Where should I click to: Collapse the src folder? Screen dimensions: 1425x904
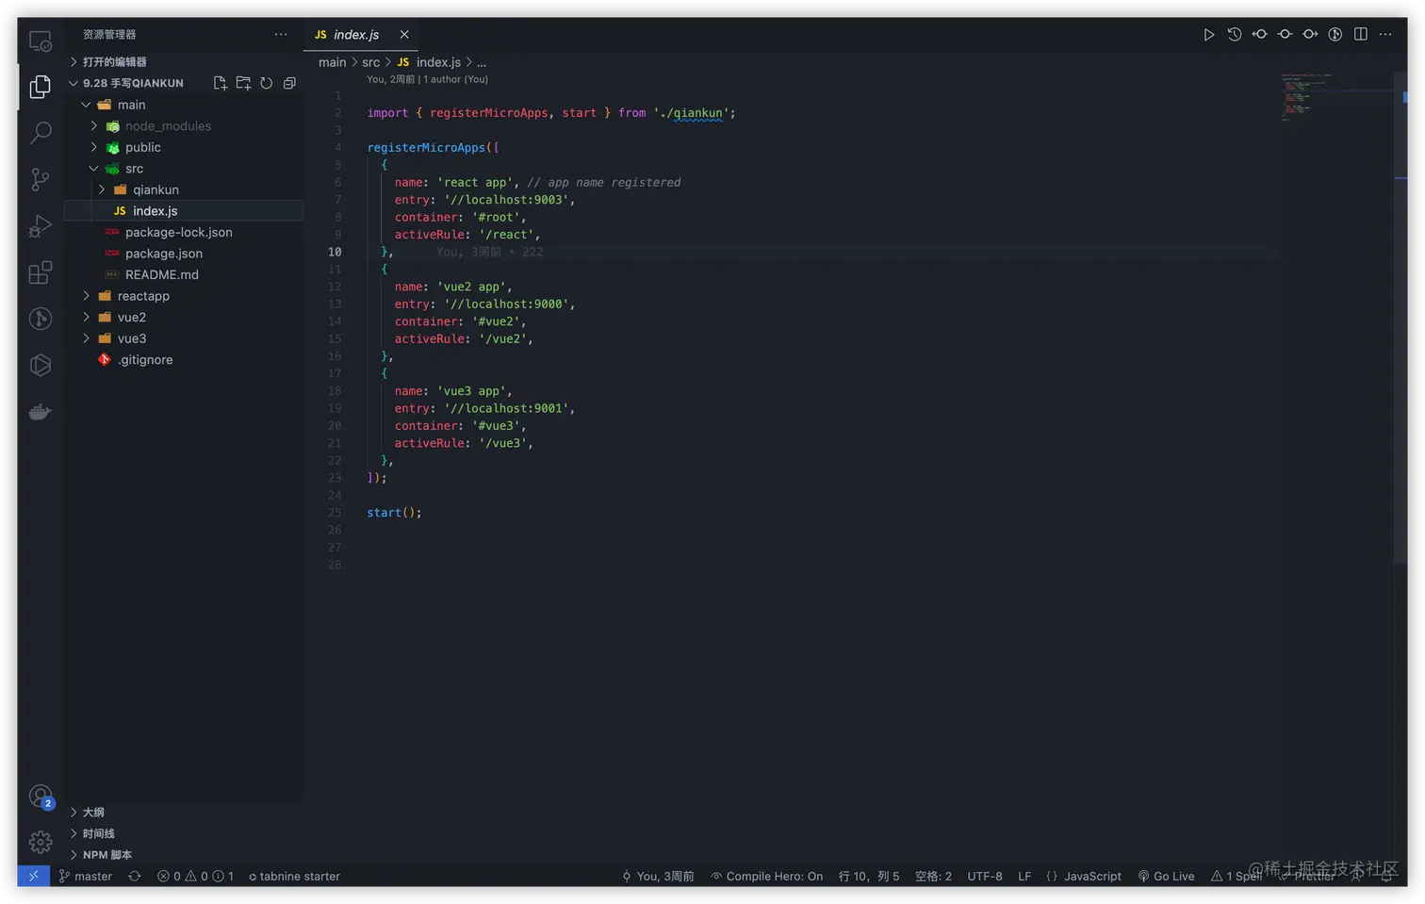point(184,169)
